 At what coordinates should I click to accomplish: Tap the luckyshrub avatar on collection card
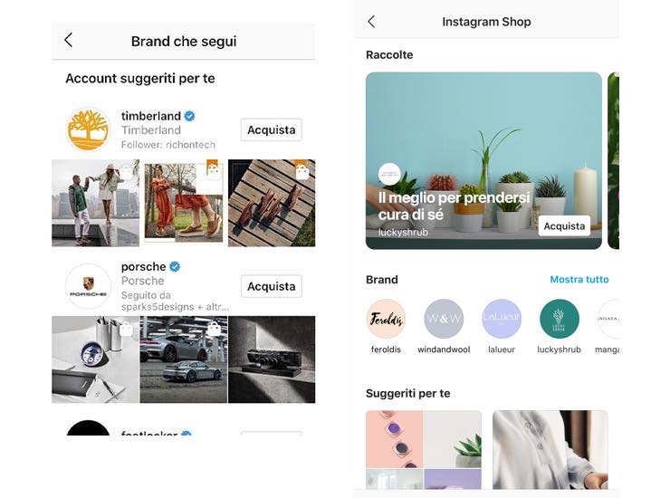[x=389, y=174]
